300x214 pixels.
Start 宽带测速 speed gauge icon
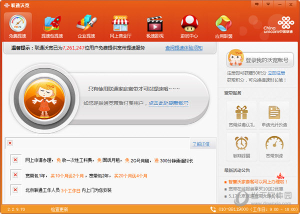tap(274, 147)
